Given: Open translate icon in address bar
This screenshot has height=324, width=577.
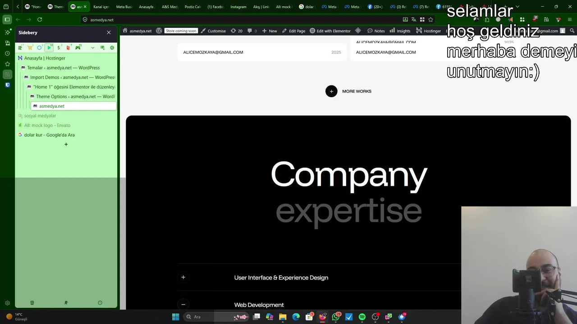Looking at the screenshot, I should (413, 19).
